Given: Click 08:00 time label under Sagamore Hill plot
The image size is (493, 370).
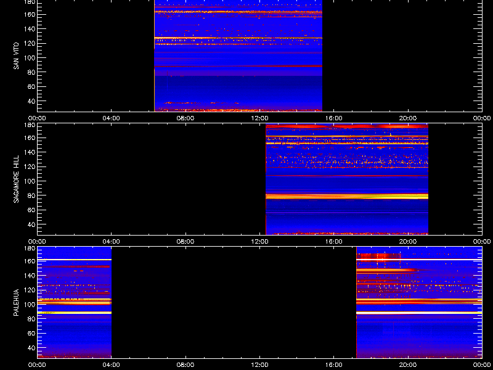Looking at the screenshot, I should pyautogui.click(x=185, y=242).
